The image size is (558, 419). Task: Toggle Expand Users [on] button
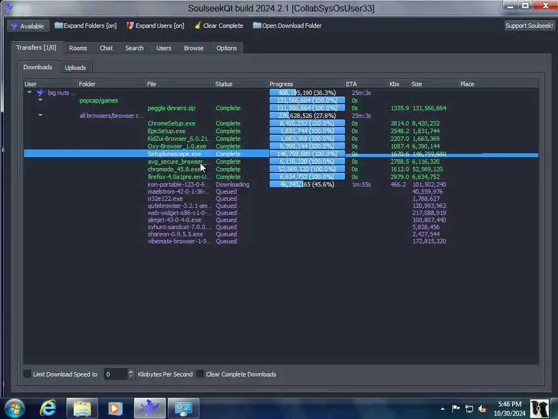pyautogui.click(x=155, y=26)
